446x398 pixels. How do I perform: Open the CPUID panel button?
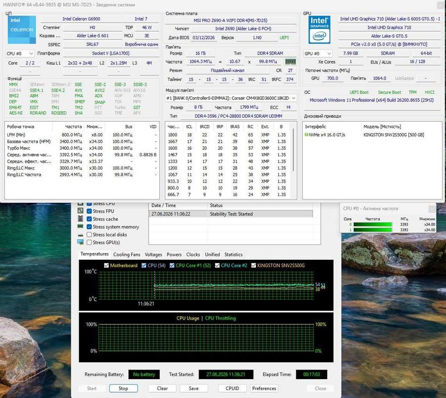(232, 388)
